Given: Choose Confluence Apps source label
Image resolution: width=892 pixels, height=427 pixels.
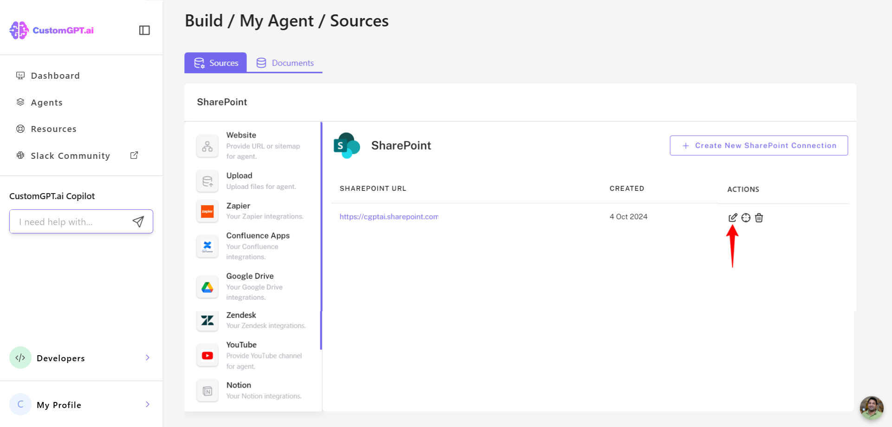Looking at the screenshot, I should pyautogui.click(x=258, y=235).
